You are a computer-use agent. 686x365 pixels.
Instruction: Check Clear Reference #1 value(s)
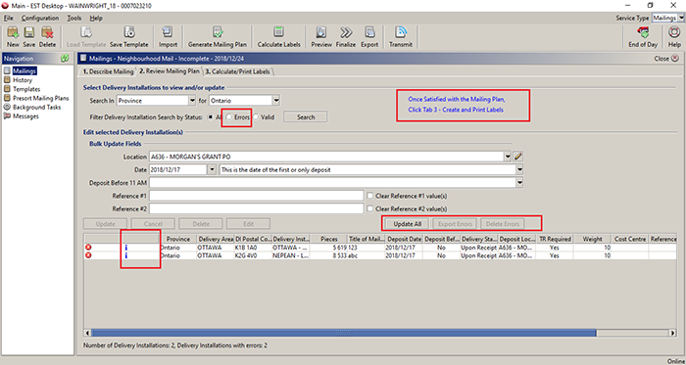click(370, 196)
